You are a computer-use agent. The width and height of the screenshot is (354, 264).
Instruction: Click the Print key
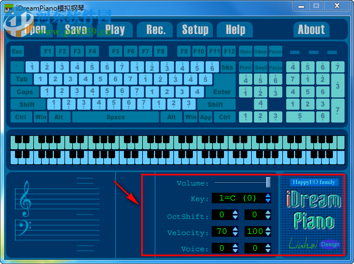(x=246, y=67)
